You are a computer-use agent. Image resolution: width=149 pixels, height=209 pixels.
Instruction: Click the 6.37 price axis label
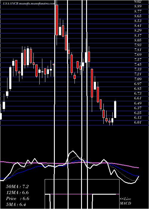[138, 108]
